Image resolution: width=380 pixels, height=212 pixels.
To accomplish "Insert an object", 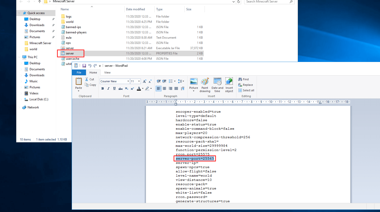I will [229, 85].
